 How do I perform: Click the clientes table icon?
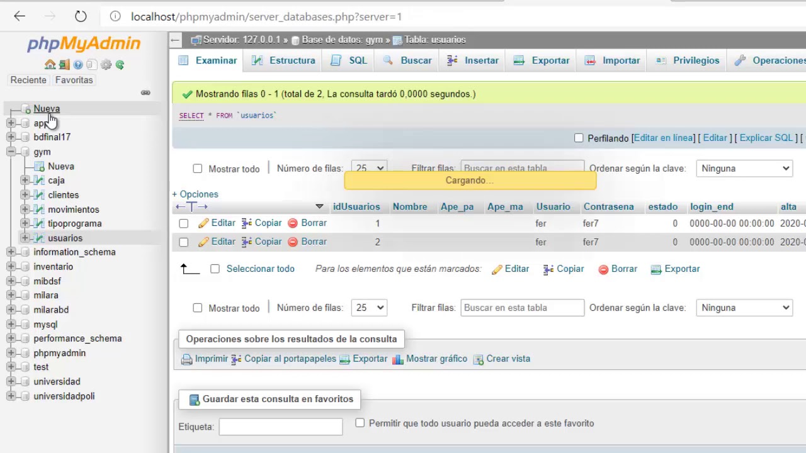pyautogui.click(x=39, y=195)
